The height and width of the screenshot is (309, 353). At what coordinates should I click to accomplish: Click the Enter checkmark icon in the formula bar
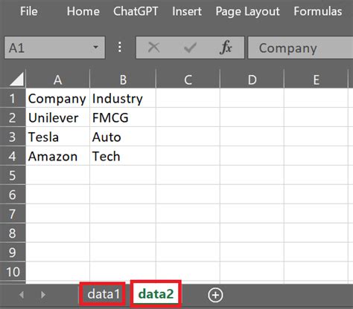[x=190, y=48]
